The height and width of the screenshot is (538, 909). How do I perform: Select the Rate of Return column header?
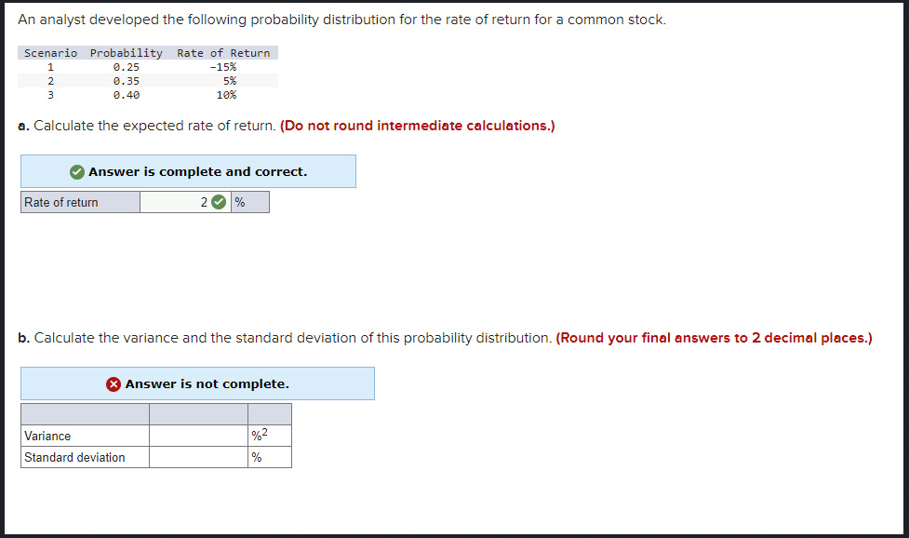pyautogui.click(x=223, y=52)
